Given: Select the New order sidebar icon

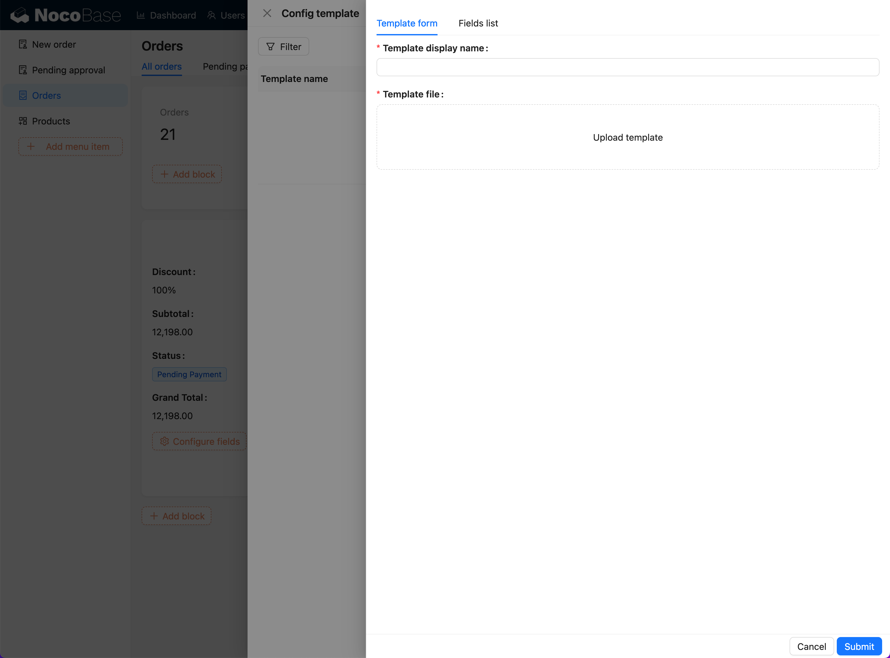Looking at the screenshot, I should 23,44.
